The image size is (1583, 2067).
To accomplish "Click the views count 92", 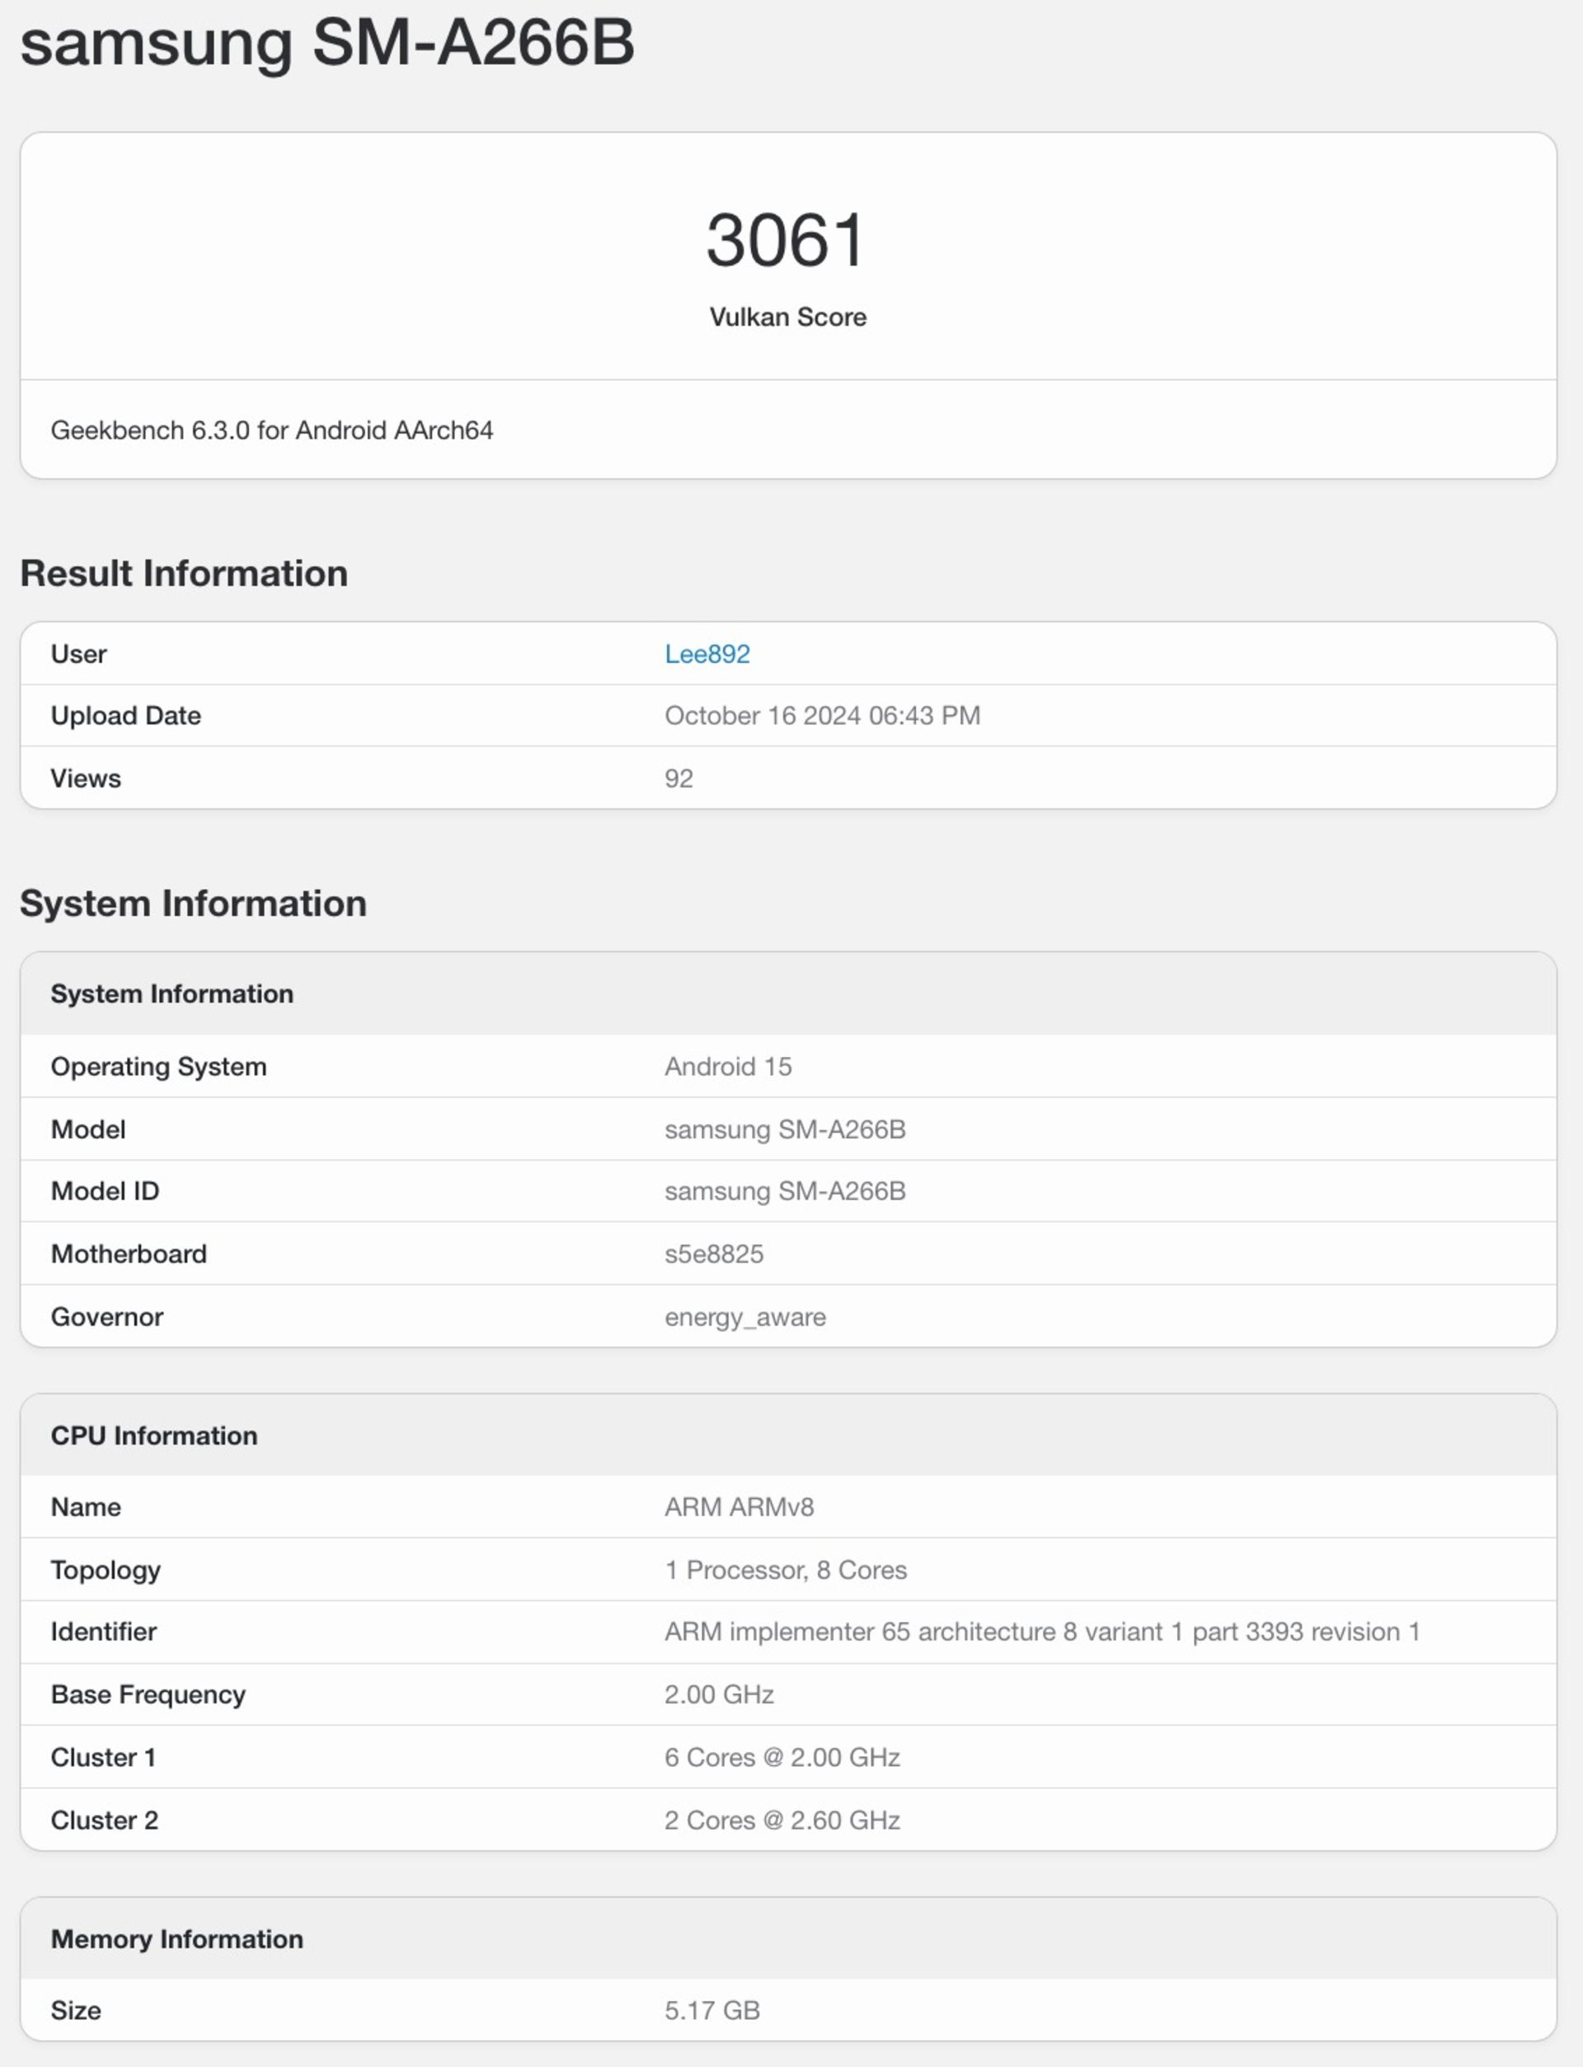I will (679, 778).
